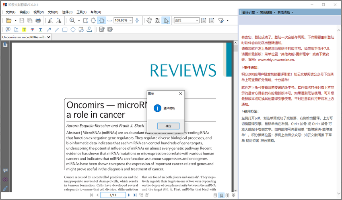The height and width of the screenshot is (200, 342).
Task: Switch to the Oncomirs document tab
Action: [24, 37]
